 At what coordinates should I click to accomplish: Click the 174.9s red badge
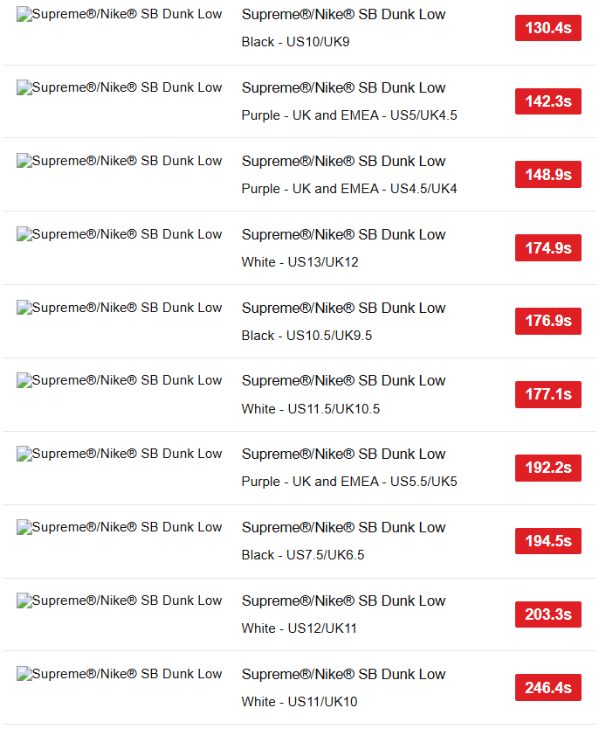[x=547, y=248]
